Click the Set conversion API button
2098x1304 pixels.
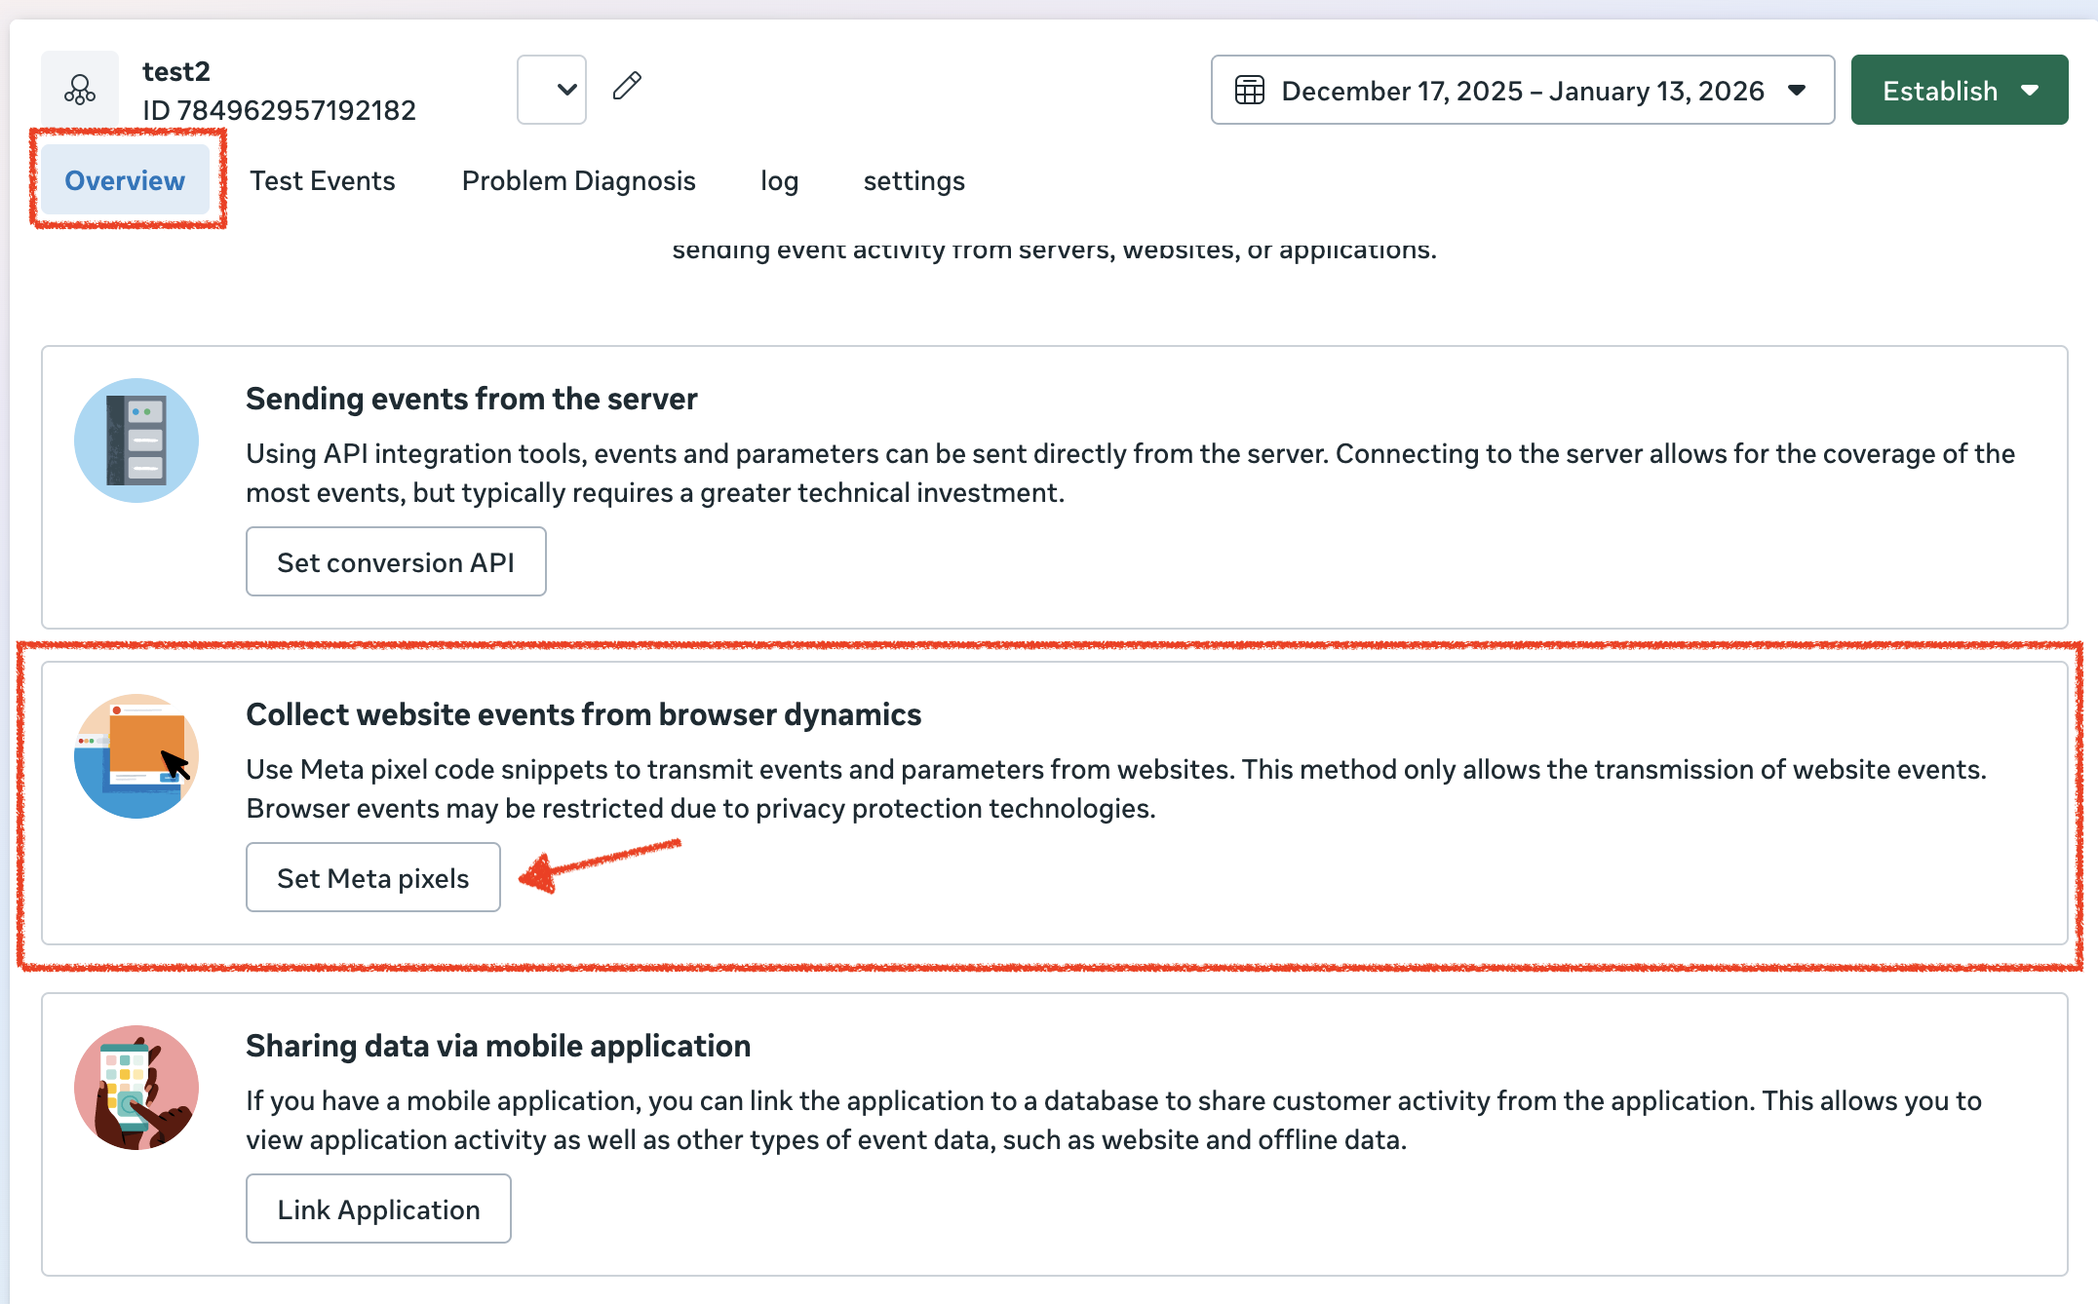396,562
